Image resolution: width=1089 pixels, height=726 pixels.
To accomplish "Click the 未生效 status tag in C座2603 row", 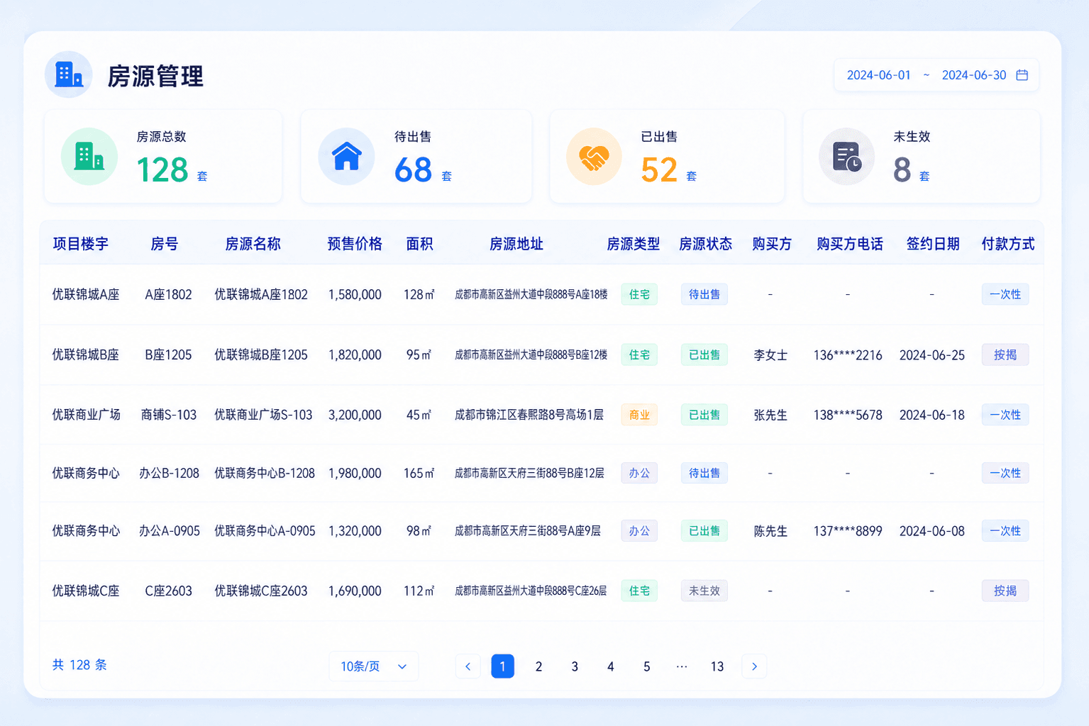I will pyautogui.click(x=704, y=591).
